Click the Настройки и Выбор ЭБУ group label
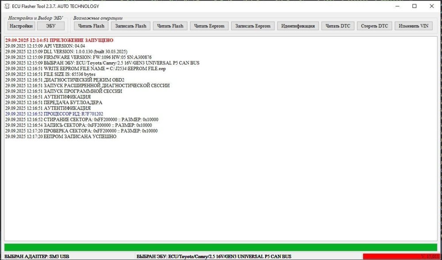442x260 pixels. pyautogui.click(x=35, y=18)
